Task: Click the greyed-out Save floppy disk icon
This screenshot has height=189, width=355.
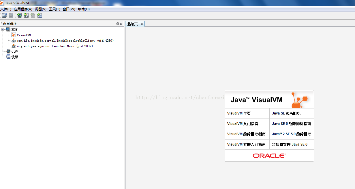Action: pos(11,16)
